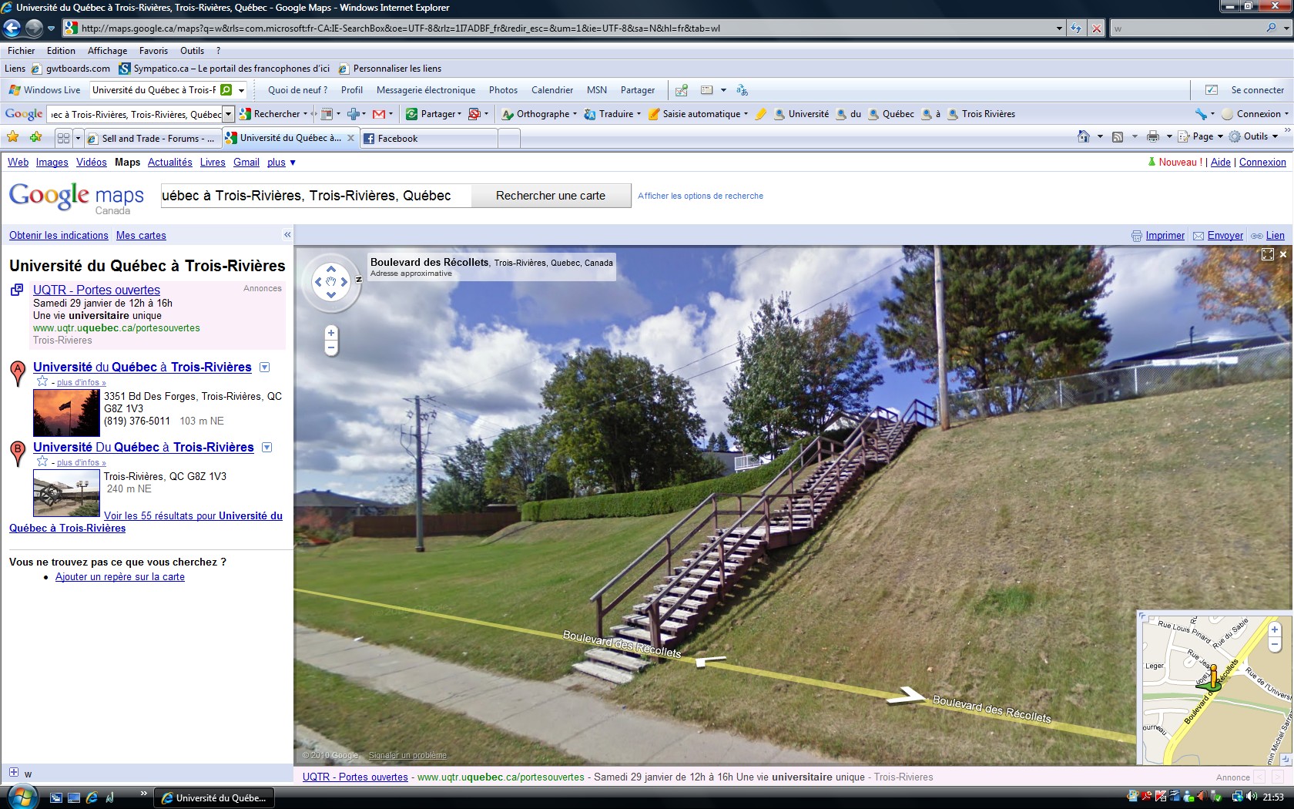Click the Imprimer link
This screenshot has width=1294, height=809.
click(x=1165, y=236)
